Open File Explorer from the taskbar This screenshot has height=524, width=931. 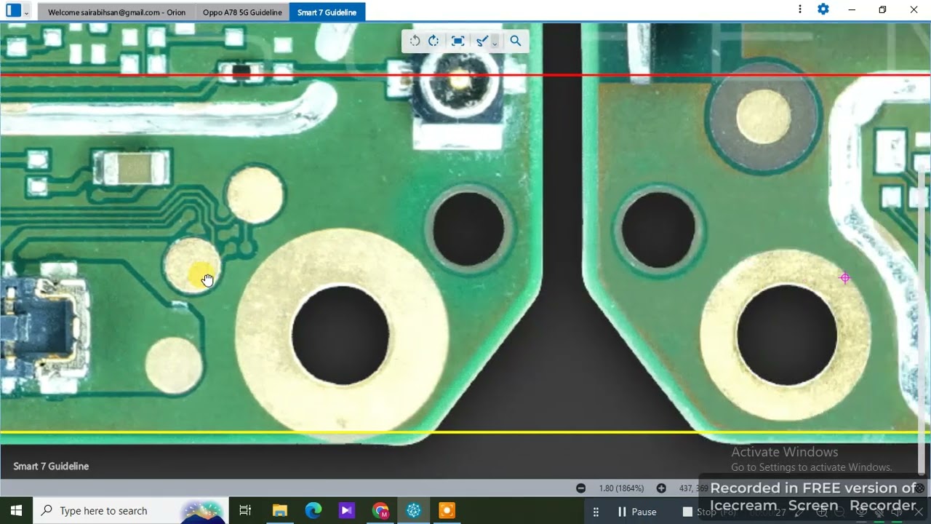coord(279,511)
